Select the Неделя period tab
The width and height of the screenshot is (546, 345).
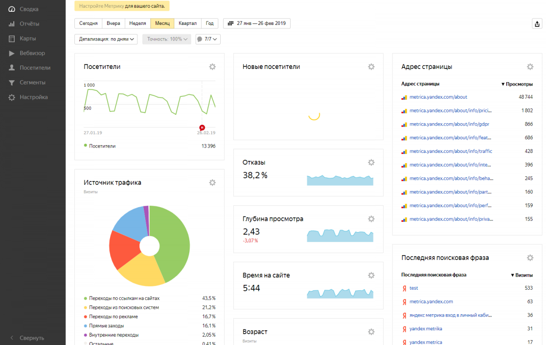[137, 23]
